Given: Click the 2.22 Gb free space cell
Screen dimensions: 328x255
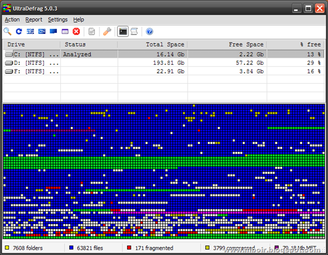Looking at the screenshot, I should [227, 54].
